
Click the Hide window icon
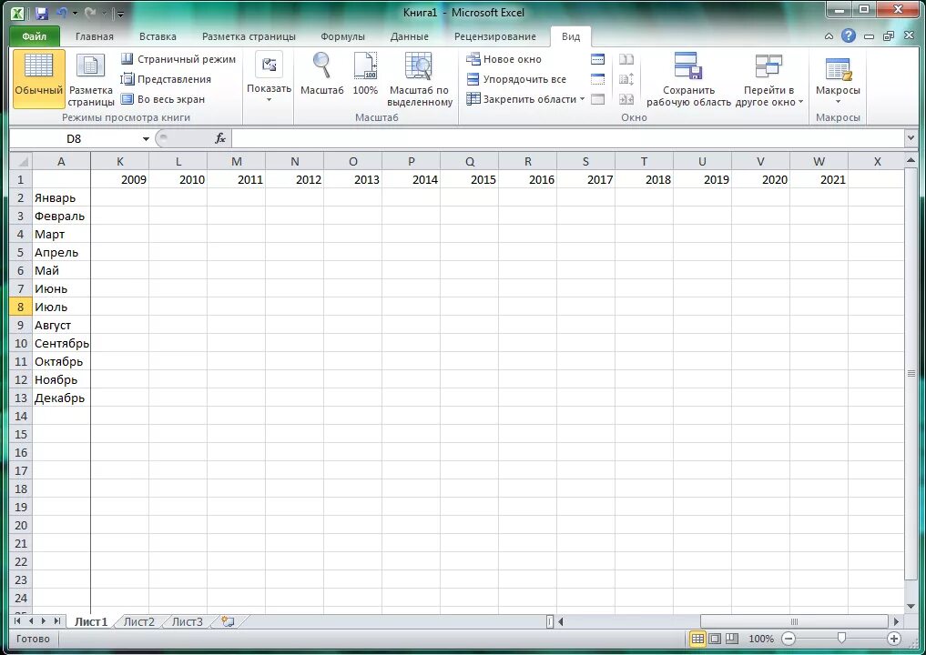pos(597,79)
